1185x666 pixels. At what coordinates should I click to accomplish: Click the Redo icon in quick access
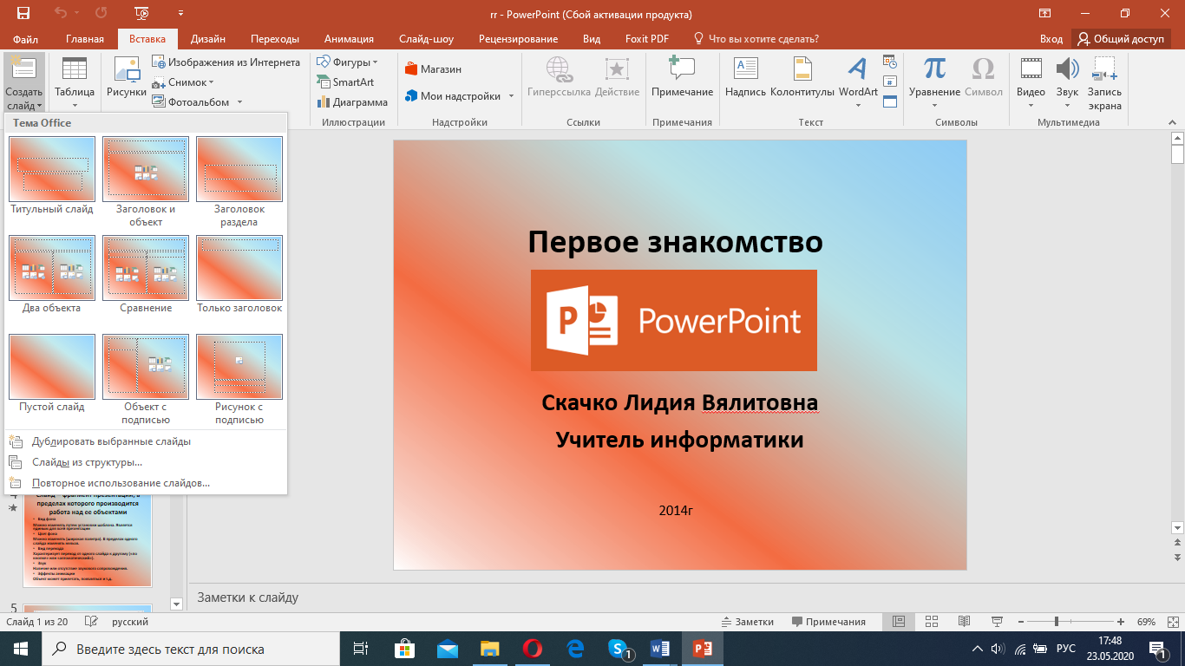[x=101, y=14]
